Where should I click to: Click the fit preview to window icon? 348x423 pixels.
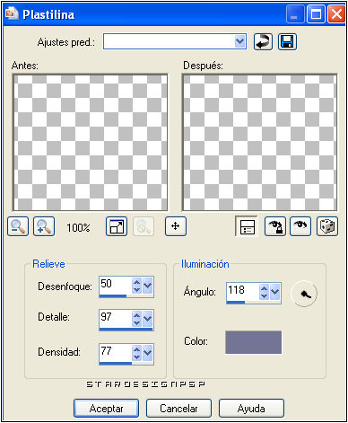(x=117, y=226)
